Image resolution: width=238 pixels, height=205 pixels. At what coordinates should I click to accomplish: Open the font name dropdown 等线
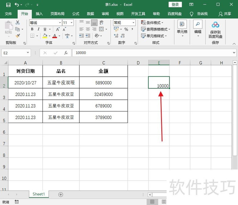(x=60, y=23)
